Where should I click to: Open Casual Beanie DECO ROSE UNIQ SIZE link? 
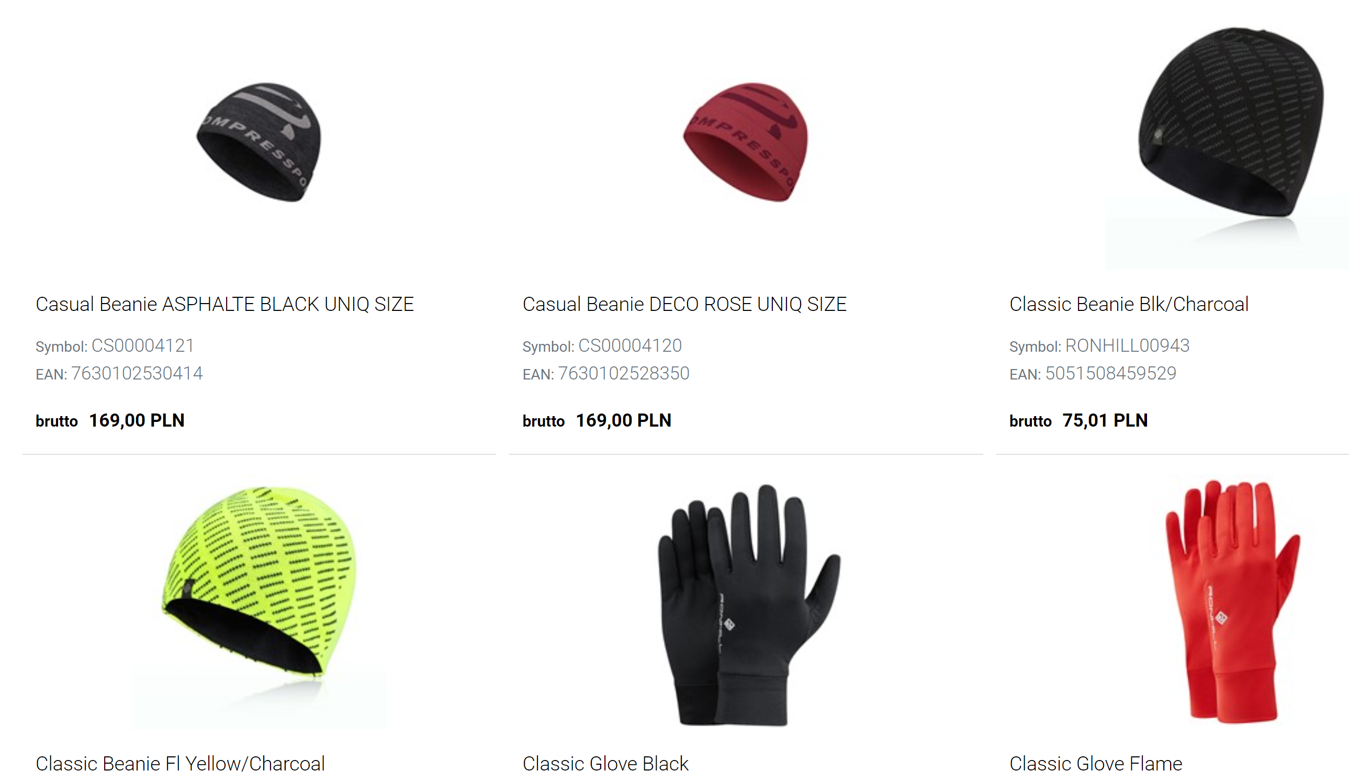684,304
